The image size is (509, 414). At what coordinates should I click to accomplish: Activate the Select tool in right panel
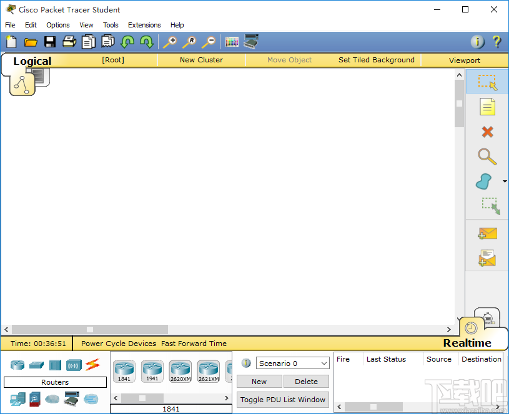pyautogui.click(x=487, y=82)
